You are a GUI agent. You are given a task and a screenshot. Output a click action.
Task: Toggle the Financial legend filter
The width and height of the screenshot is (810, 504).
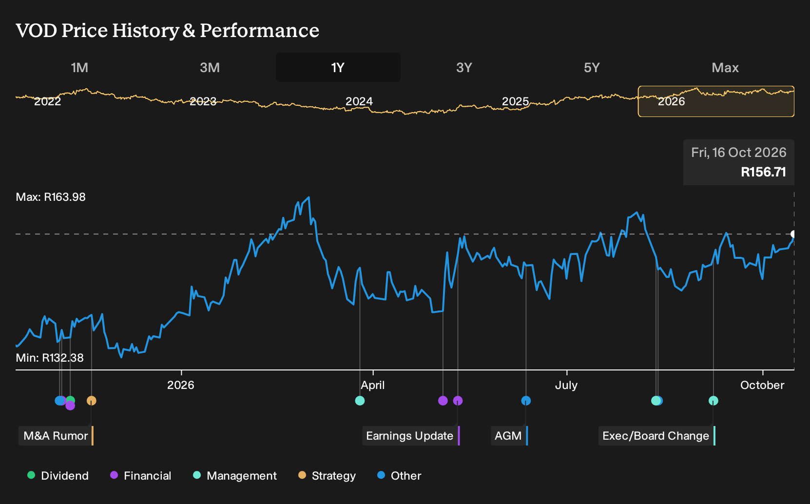141,476
